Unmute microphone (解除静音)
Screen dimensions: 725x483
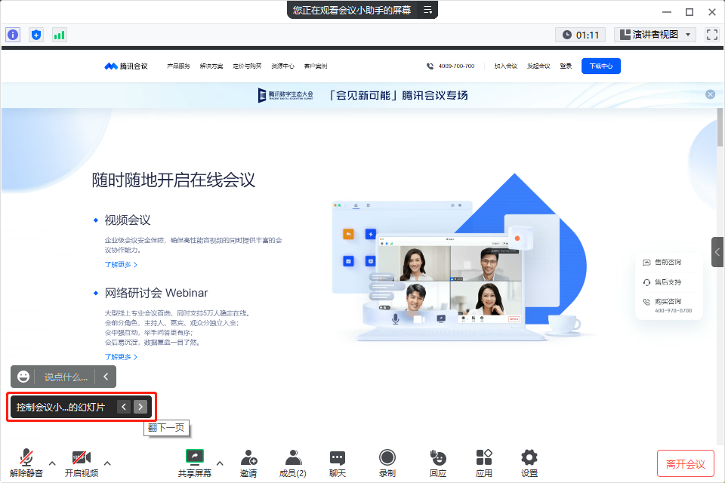26,463
